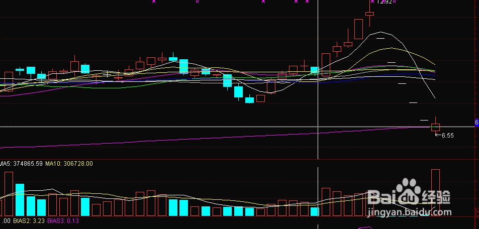Screen dimensions: 479x229
Task: Click the tallest red volume bar at far right
Action: tap(436, 192)
